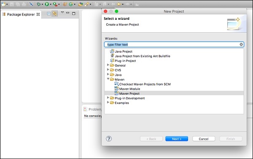Screen dimensions: 253x159
Task: Select the Package Explorer tab
Action: tap(21, 14)
